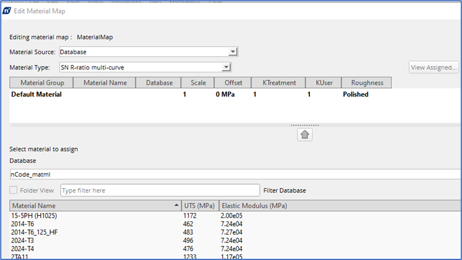Click the Roughness column header
Image resolution: width=462 pixels, height=260 pixels.
(x=367, y=83)
